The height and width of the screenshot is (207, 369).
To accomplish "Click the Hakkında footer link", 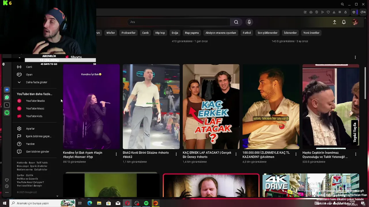I will pos(22,163).
